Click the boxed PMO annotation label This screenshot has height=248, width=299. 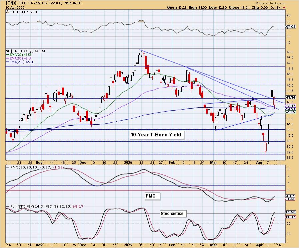tap(152, 196)
